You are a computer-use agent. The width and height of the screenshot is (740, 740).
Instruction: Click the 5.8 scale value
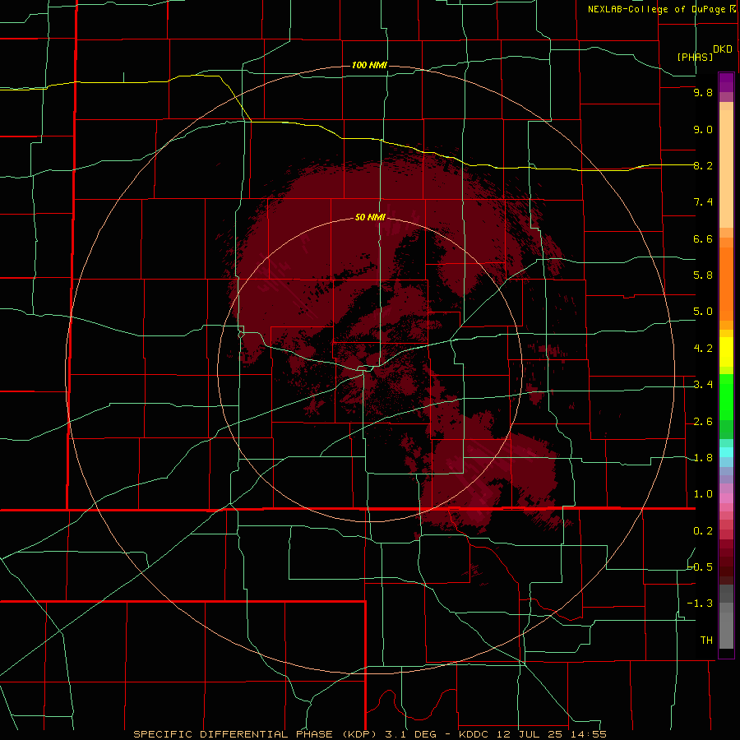pos(703,275)
